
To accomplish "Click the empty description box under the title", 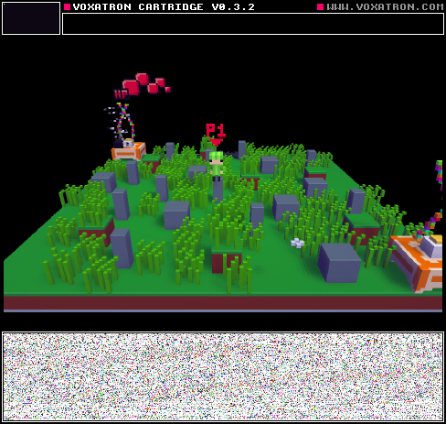I will pyautogui.click(x=253, y=24).
